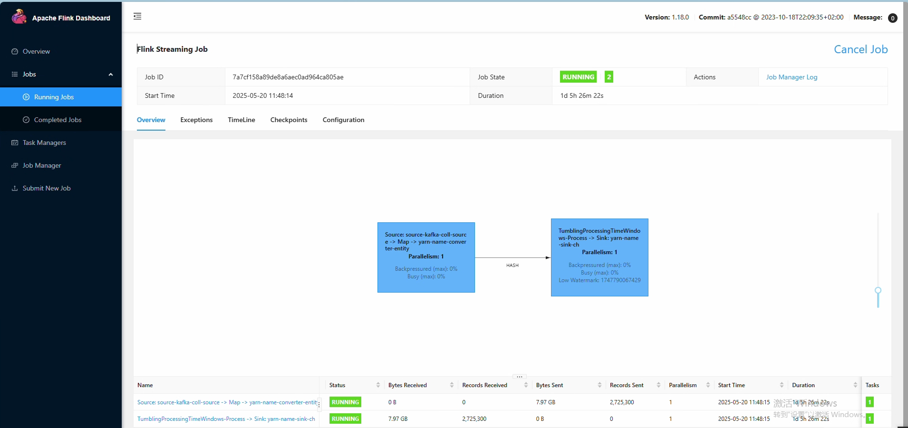Sort table by Records Sent column

(x=658, y=385)
